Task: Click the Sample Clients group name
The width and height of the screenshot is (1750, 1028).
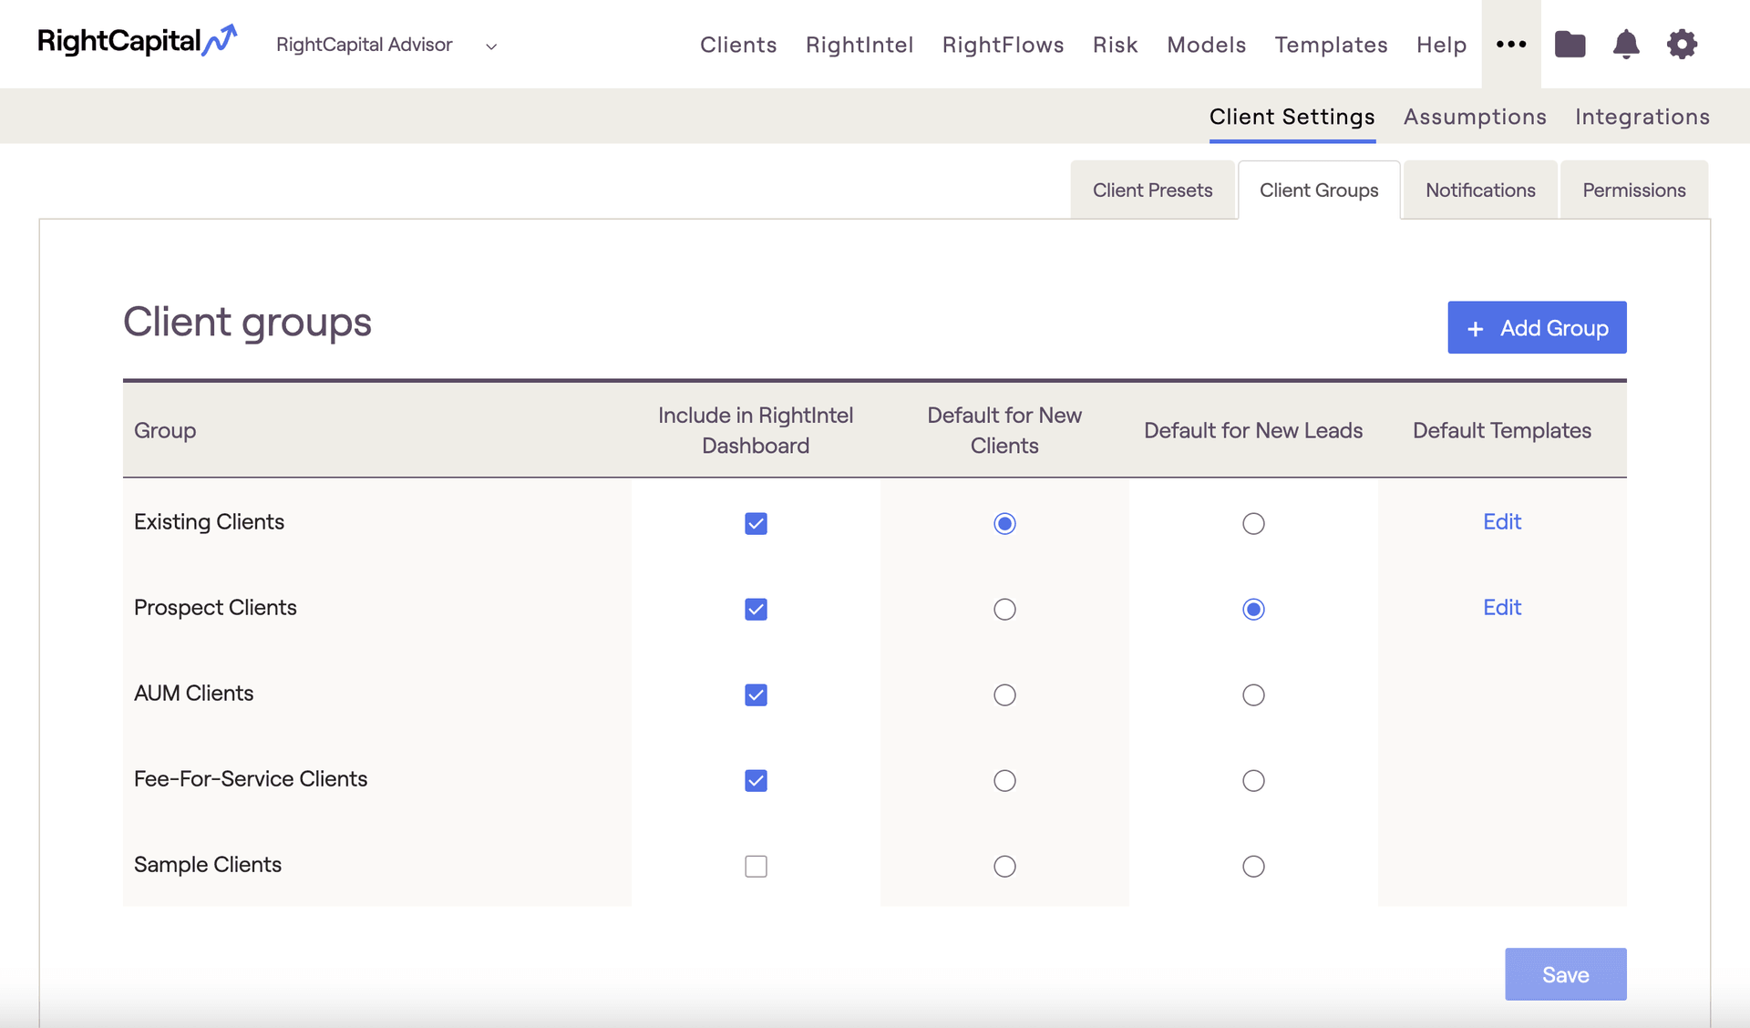Action: coord(208,864)
